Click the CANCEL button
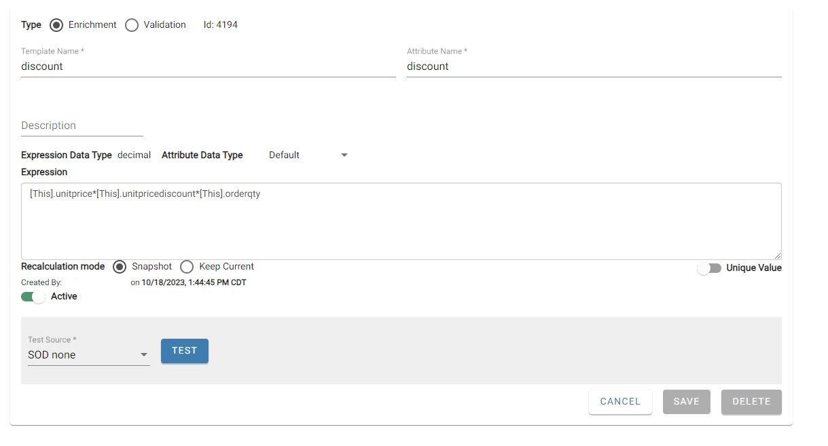The width and height of the screenshot is (828, 446). pyautogui.click(x=620, y=402)
